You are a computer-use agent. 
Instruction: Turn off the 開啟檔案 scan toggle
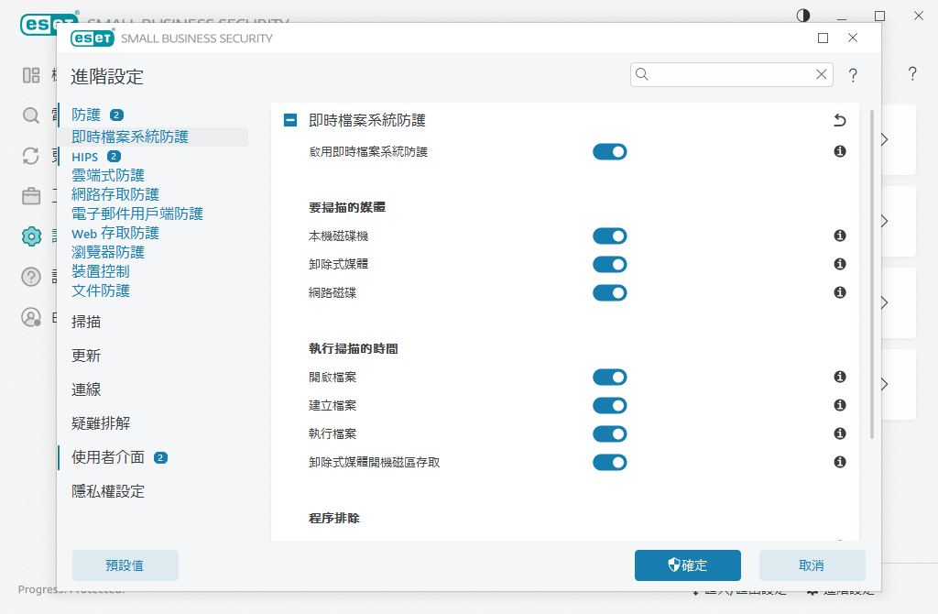pyautogui.click(x=610, y=377)
